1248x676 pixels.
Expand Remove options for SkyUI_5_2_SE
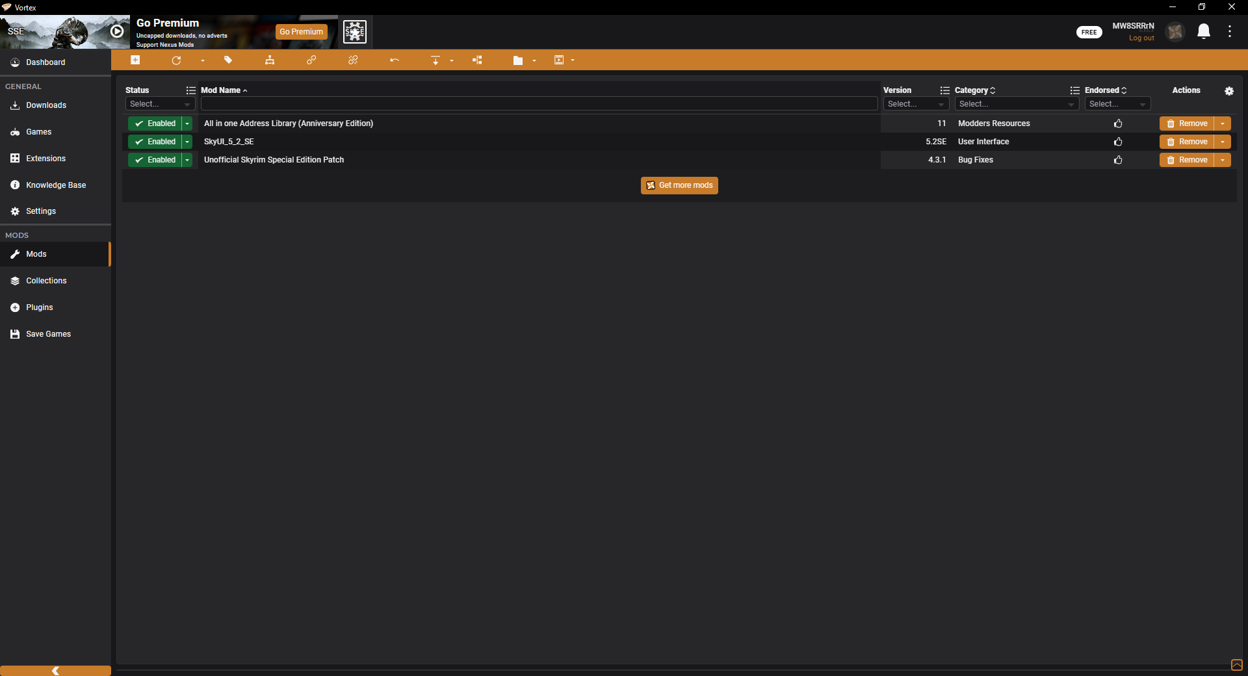[x=1223, y=142]
